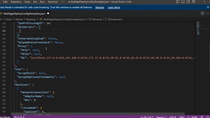
Task: Click "NetworkConnection" key text
Action: [35, 92]
